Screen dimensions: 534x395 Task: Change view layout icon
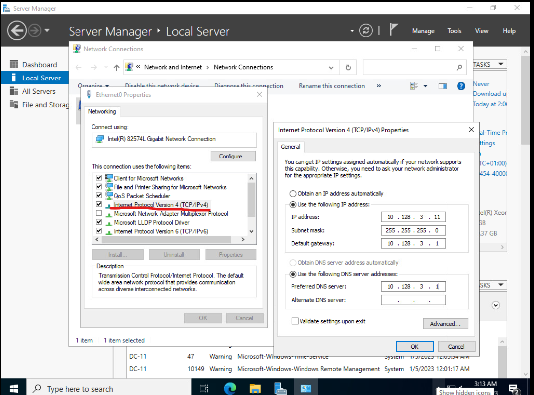coord(414,86)
